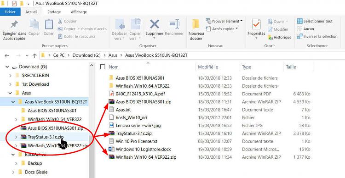Click Inverser la sélection
This screenshot has height=178, width=345.
coord(317,36)
